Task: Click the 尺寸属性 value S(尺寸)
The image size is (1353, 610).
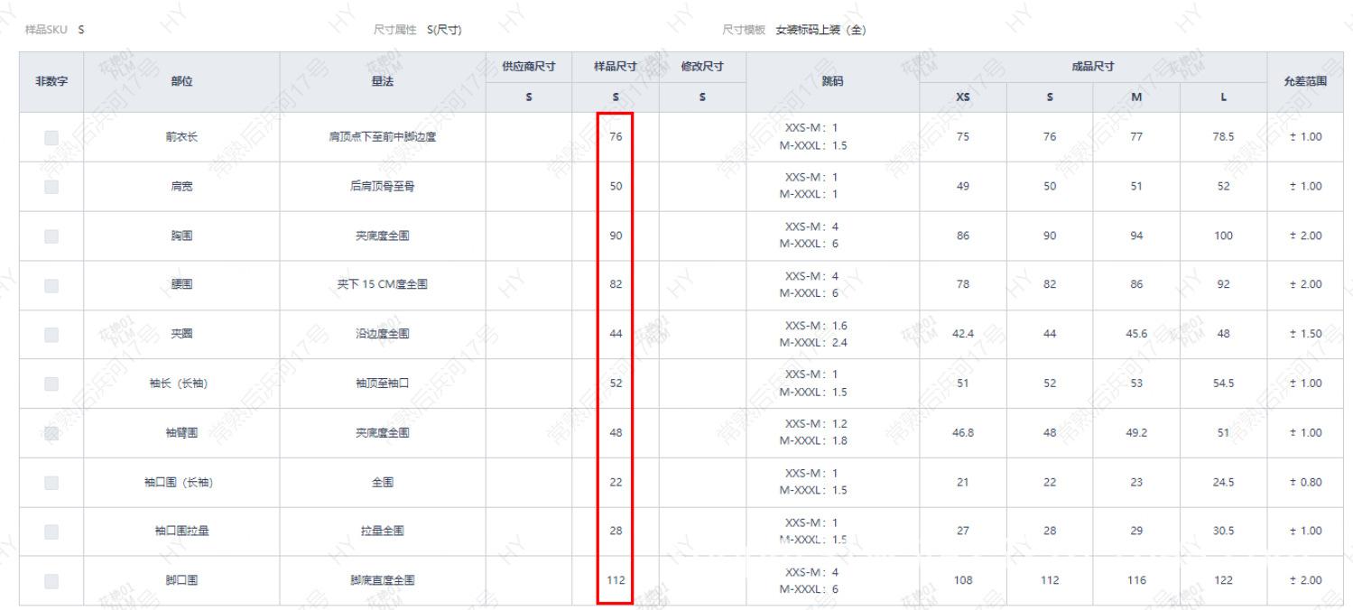Action: tap(444, 30)
